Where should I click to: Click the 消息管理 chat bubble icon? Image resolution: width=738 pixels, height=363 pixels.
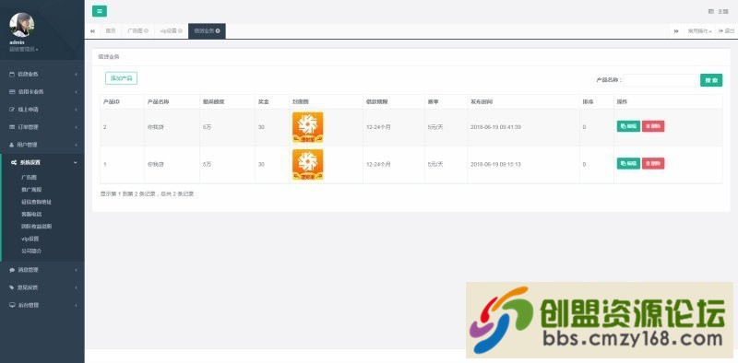coord(12,270)
